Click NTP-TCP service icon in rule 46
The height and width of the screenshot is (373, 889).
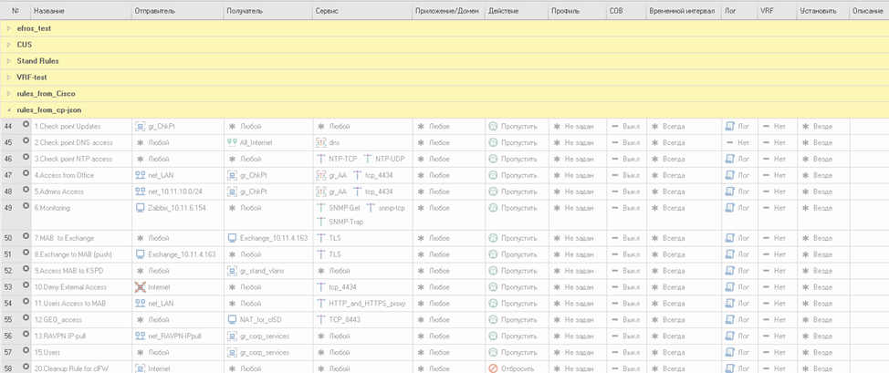coord(321,160)
